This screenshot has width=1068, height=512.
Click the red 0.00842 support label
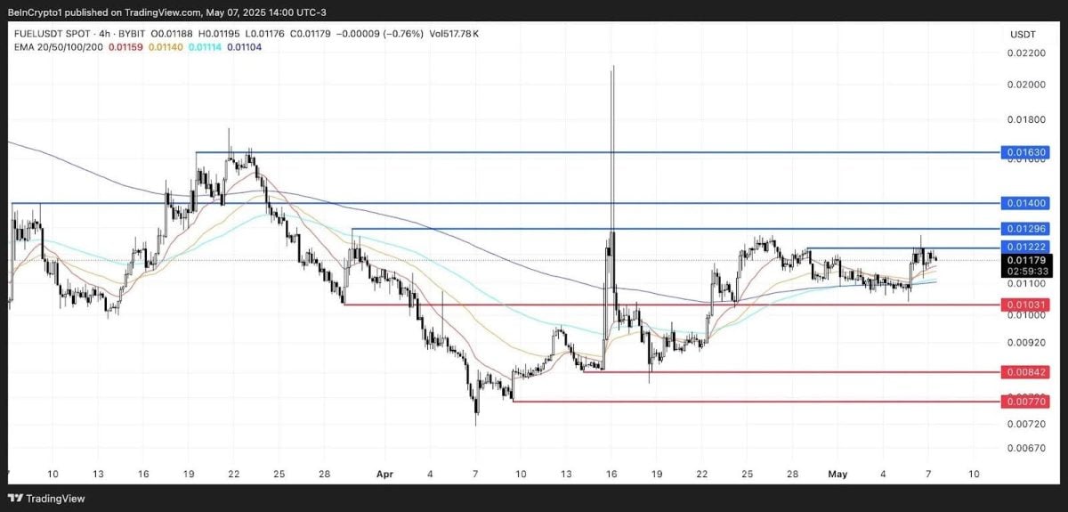[x=1026, y=372]
